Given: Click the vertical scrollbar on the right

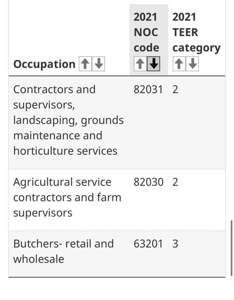Looking at the screenshot, I should (x=231, y=248).
